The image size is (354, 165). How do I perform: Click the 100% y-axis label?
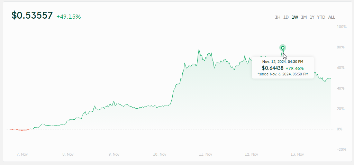click(x=342, y=27)
